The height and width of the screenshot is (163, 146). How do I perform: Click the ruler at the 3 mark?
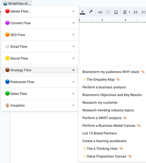(x=102, y=21)
